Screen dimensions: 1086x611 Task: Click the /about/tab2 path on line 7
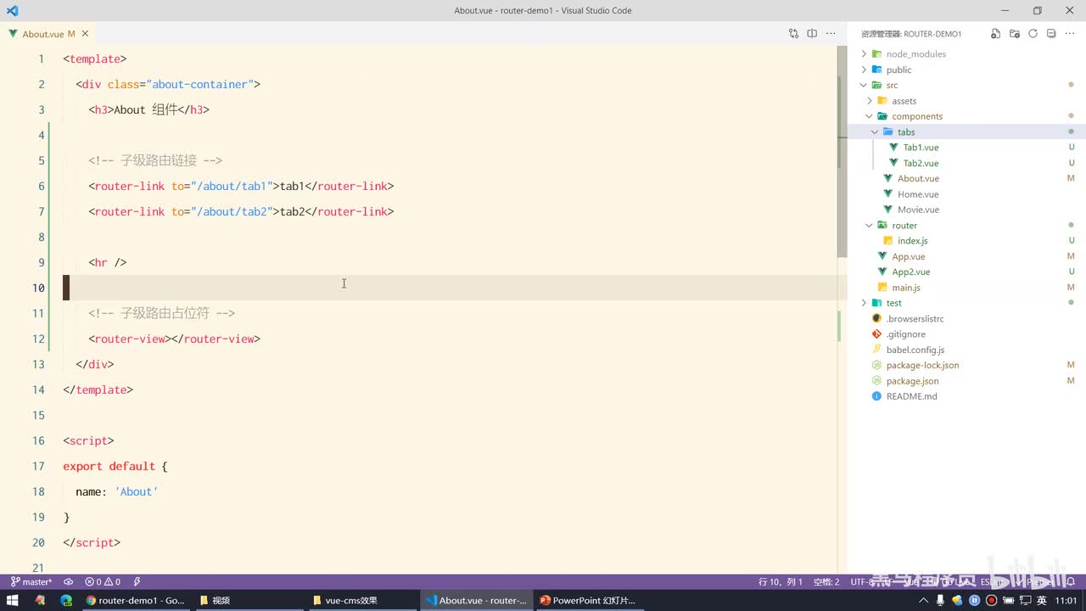tap(232, 211)
